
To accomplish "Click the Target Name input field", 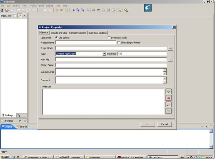I will (111, 65).
